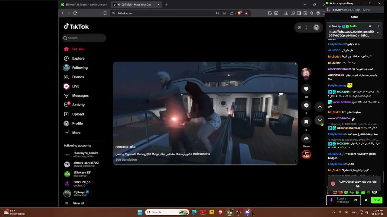Share the video via arrow icon
This screenshot has width=387, height=217.
pos(306,138)
